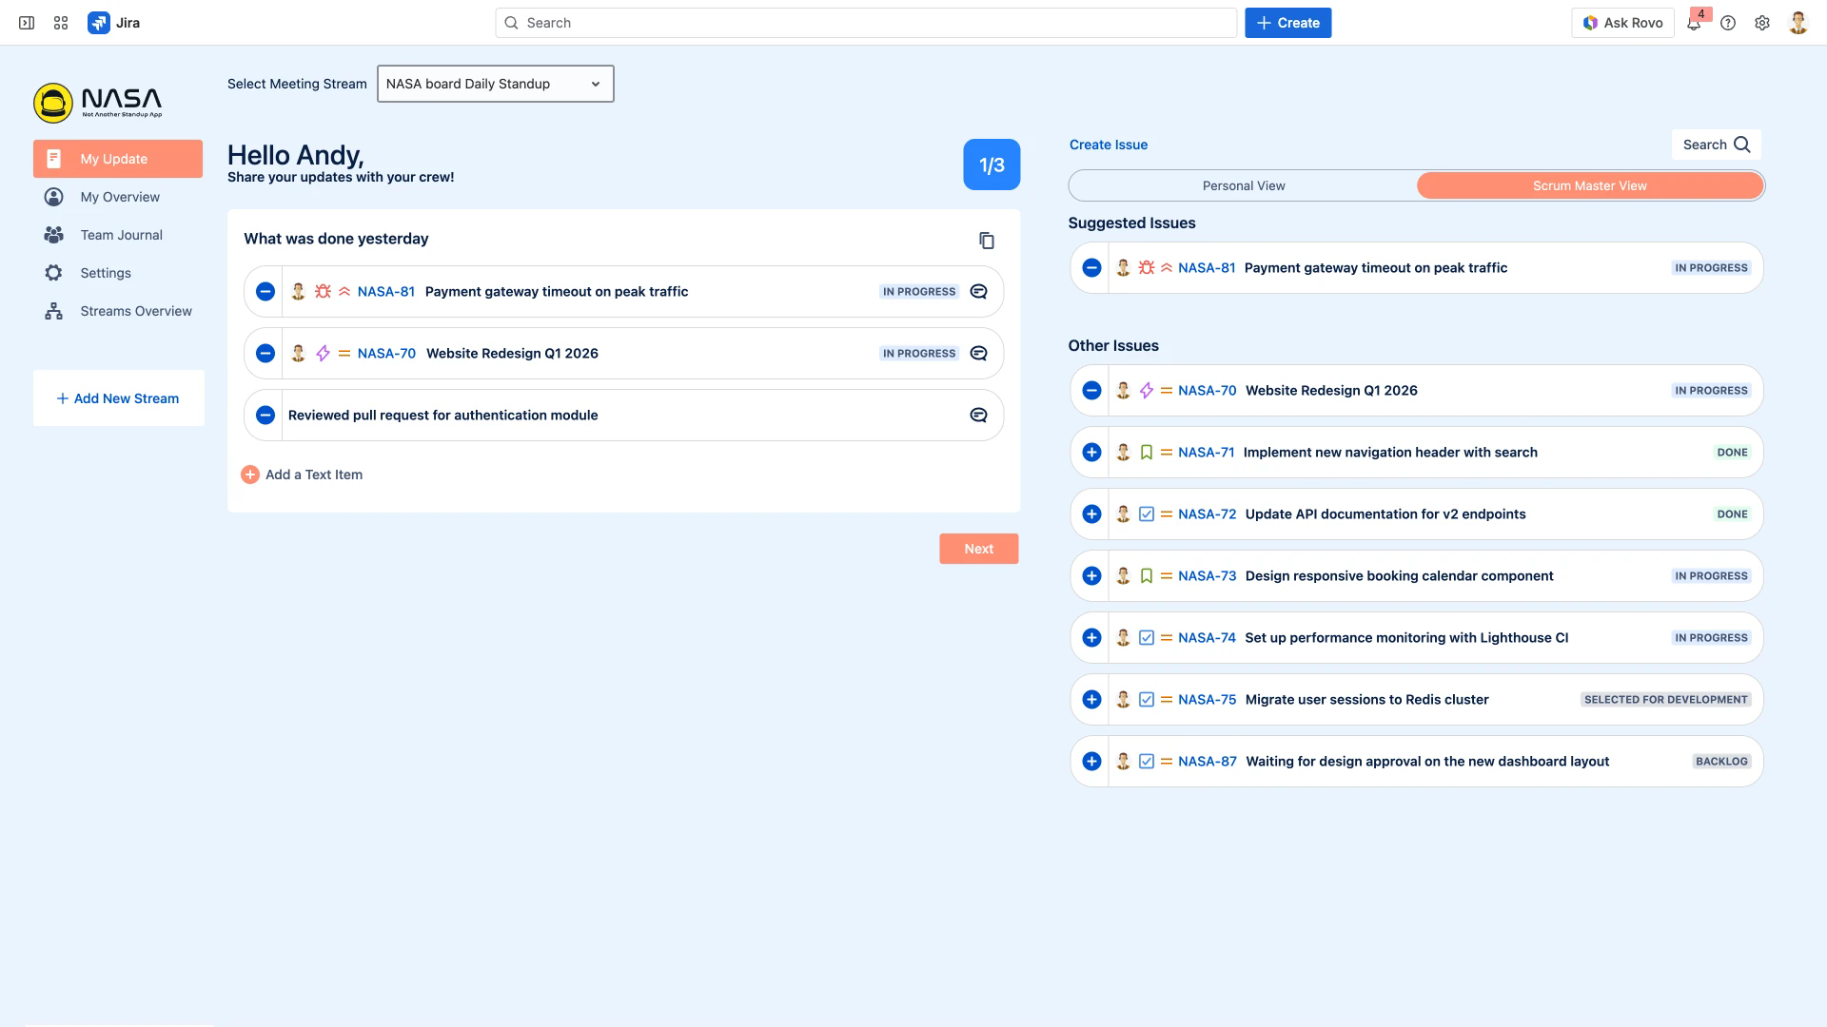The width and height of the screenshot is (1827, 1027).
Task: Click the Next button
Action: 978,549
